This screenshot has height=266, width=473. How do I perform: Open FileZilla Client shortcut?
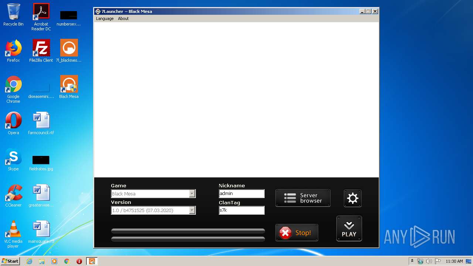tap(41, 51)
